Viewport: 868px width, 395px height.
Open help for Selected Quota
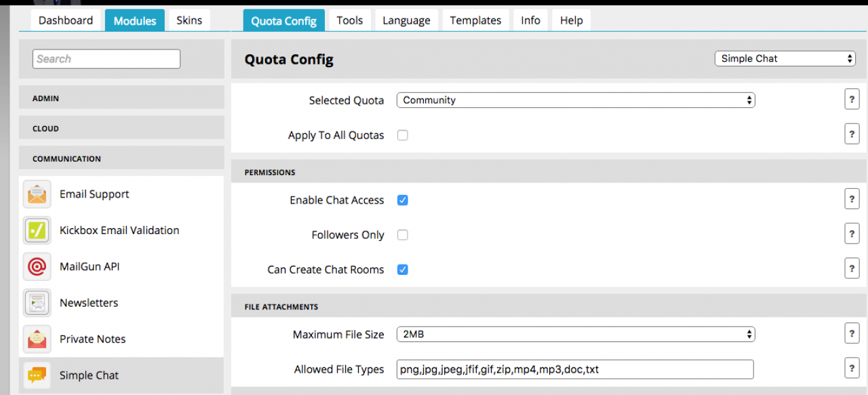[852, 100]
